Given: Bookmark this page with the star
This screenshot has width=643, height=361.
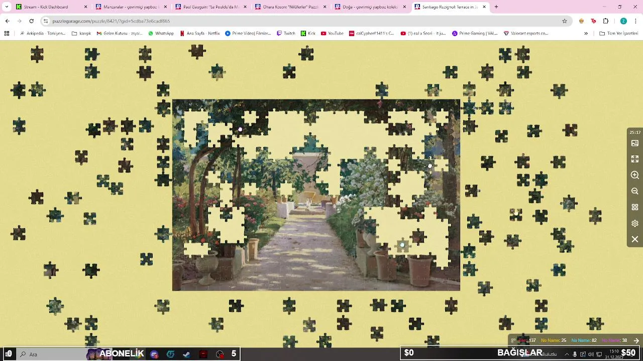Looking at the screenshot, I should point(564,21).
